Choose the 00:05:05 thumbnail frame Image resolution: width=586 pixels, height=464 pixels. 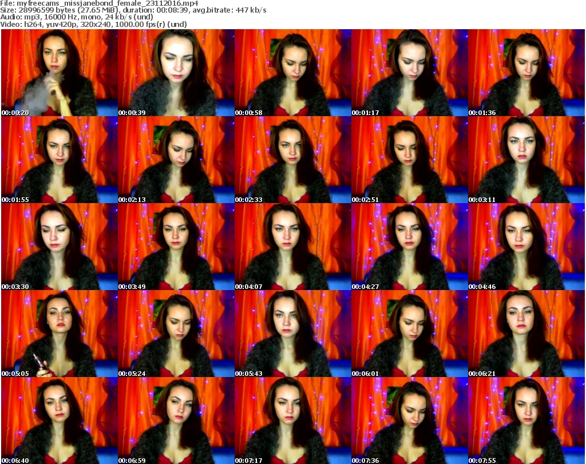[x=60, y=334]
